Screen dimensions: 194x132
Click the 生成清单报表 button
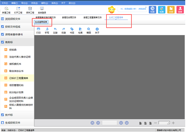(x=41, y=22)
